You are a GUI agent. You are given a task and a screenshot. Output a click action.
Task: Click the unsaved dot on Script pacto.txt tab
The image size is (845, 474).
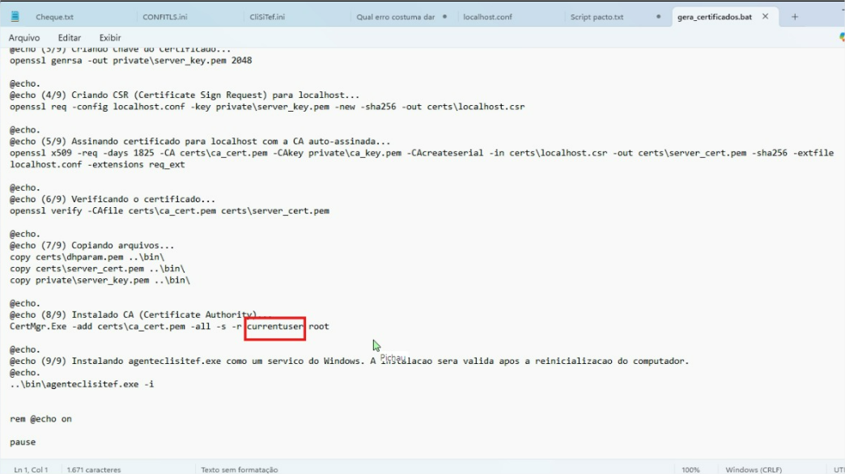point(658,17)
